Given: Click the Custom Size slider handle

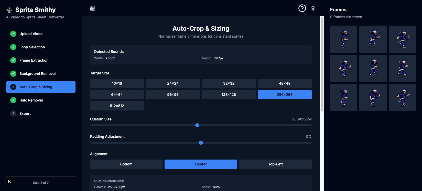Looking at the screenshot, I should pos(197,125).
